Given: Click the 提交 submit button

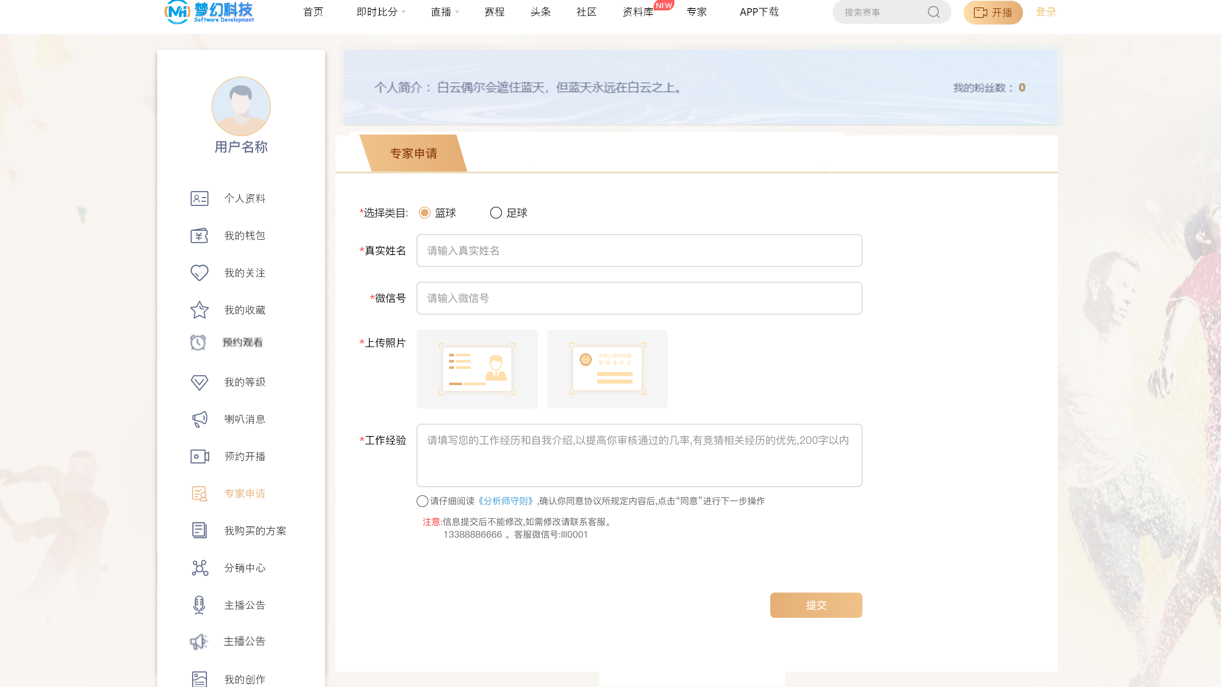Looking at the screenshot, I should [816, 605].
